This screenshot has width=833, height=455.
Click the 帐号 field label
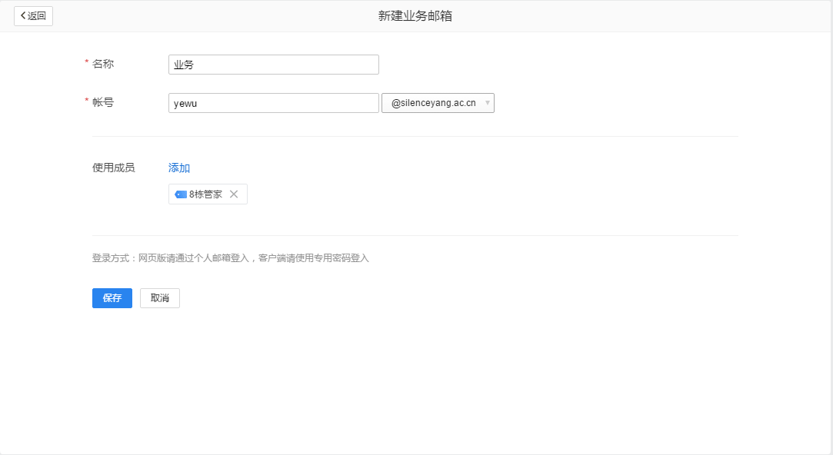click(x=104, y=102)
